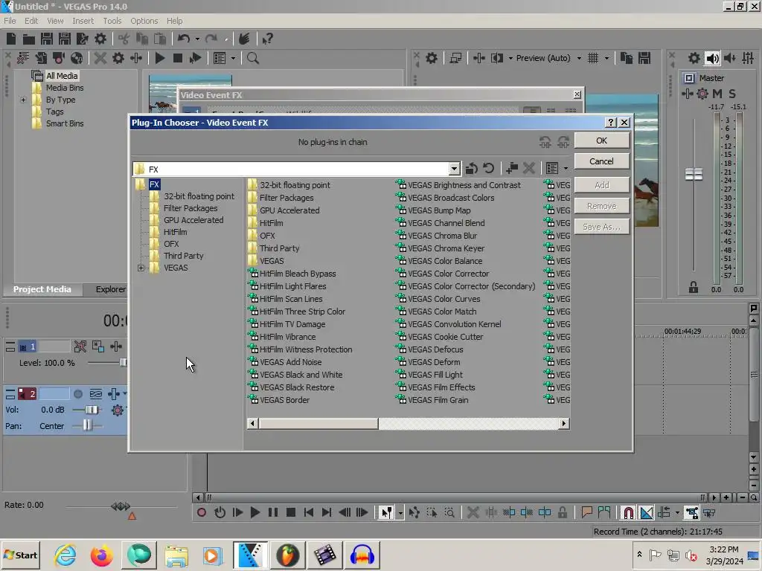Activate the What's This help cursor
This screenshot has width=762, height=571.
coord(267,39)
